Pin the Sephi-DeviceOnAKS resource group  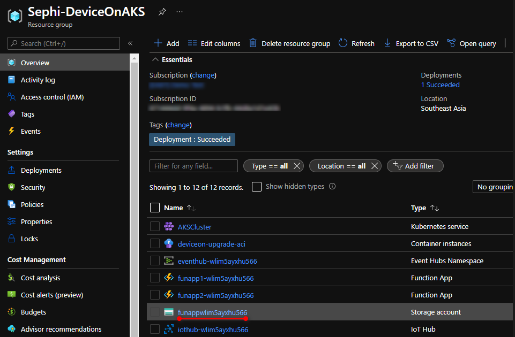[162, 11]
